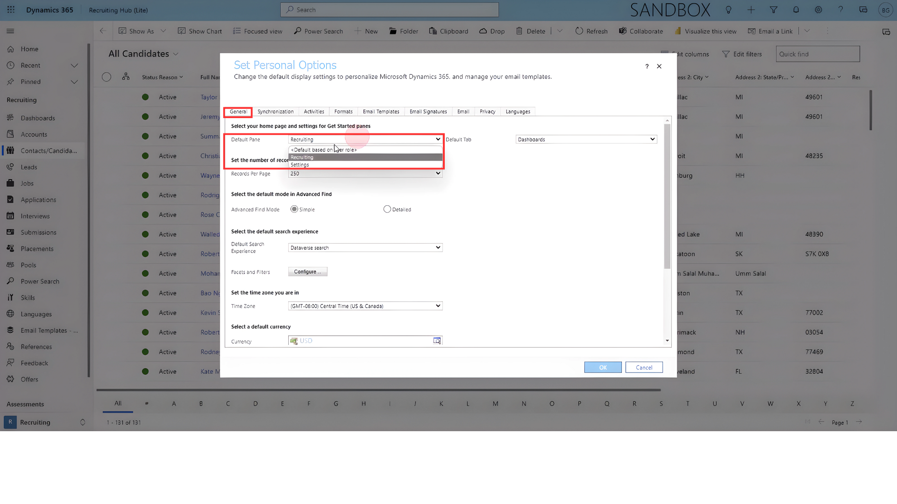The height and width of the screenshot is (504, 897).
Task: Click the hierarchy icon in the grid header
Action: 126,77
